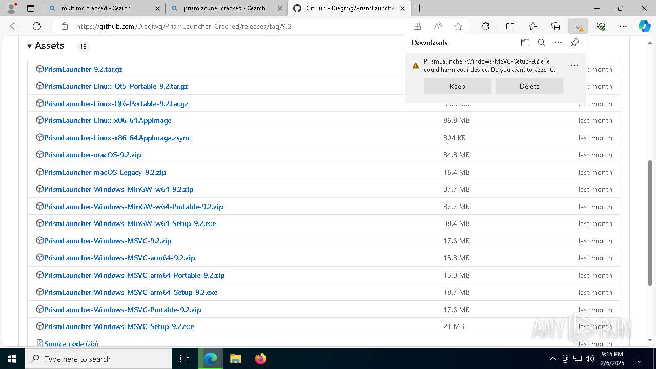
Task: Download PrismLauncher-Windows-MSVC-arm64-Setup-9.2.exe
Action: click(131, 292)
